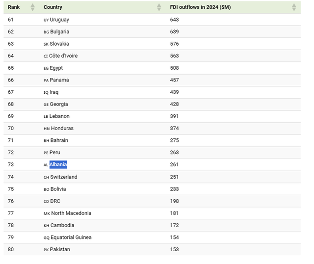Select the Iraq country cell
This screenshot has height=264, width=314.
point(51,92)
